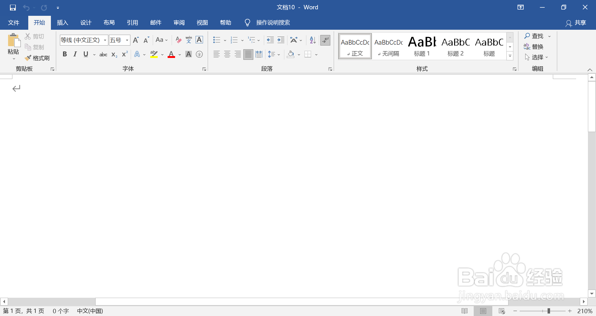Click the ribbon display options icon
The height and width of the screenshot is (316, 596).
coord(521,7)
